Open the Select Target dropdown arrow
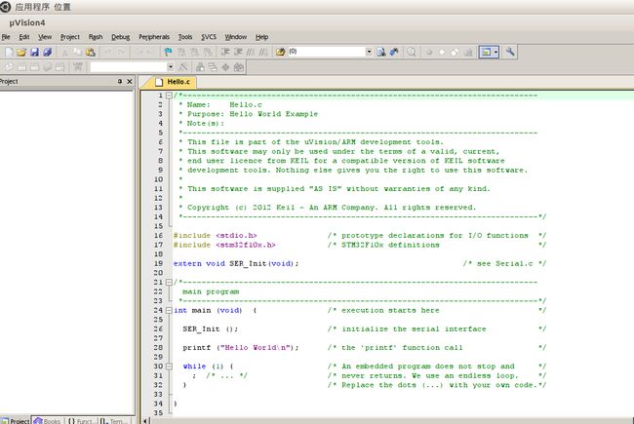The image size is (634, 424). pos(171,66)
